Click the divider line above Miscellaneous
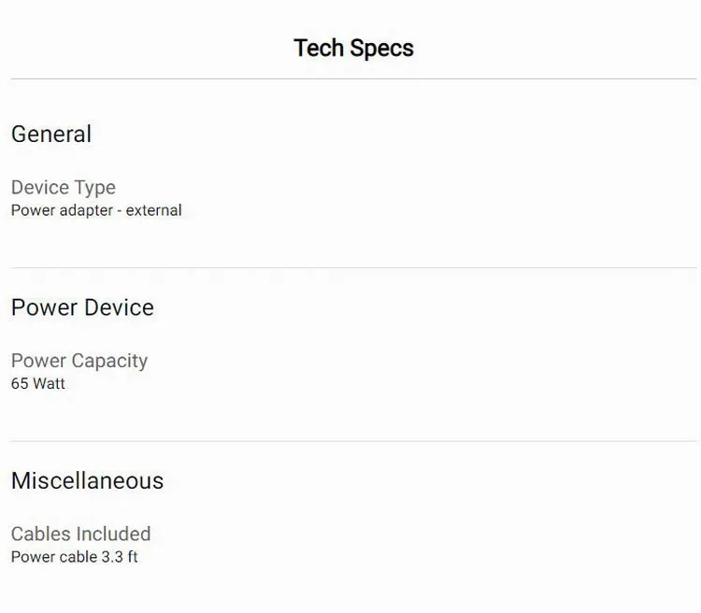 tap(353, 441)
